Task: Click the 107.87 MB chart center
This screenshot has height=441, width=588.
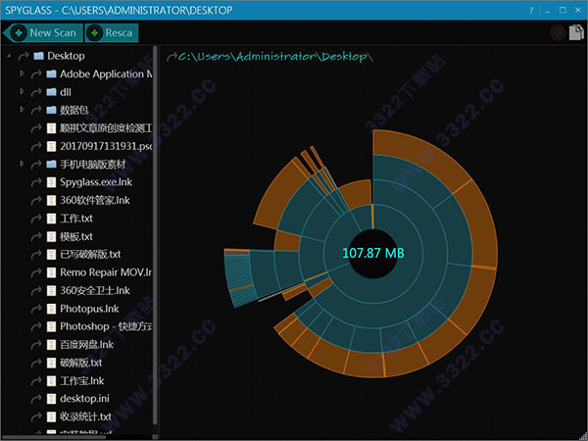Action: (x=372, y=253)
